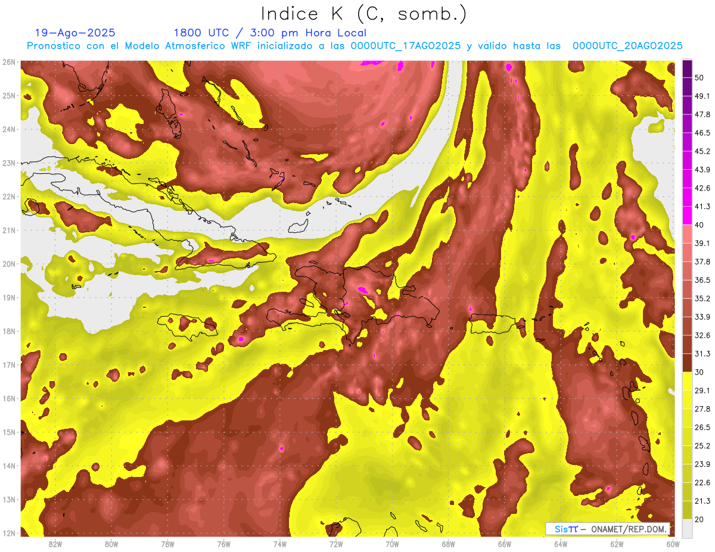
Task: Click latitude label '12N'
Action: click(x=9, y=533)
